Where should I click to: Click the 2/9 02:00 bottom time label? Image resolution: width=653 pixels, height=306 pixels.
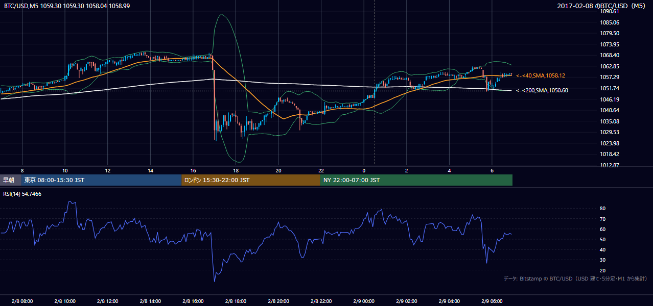[407, 301]
